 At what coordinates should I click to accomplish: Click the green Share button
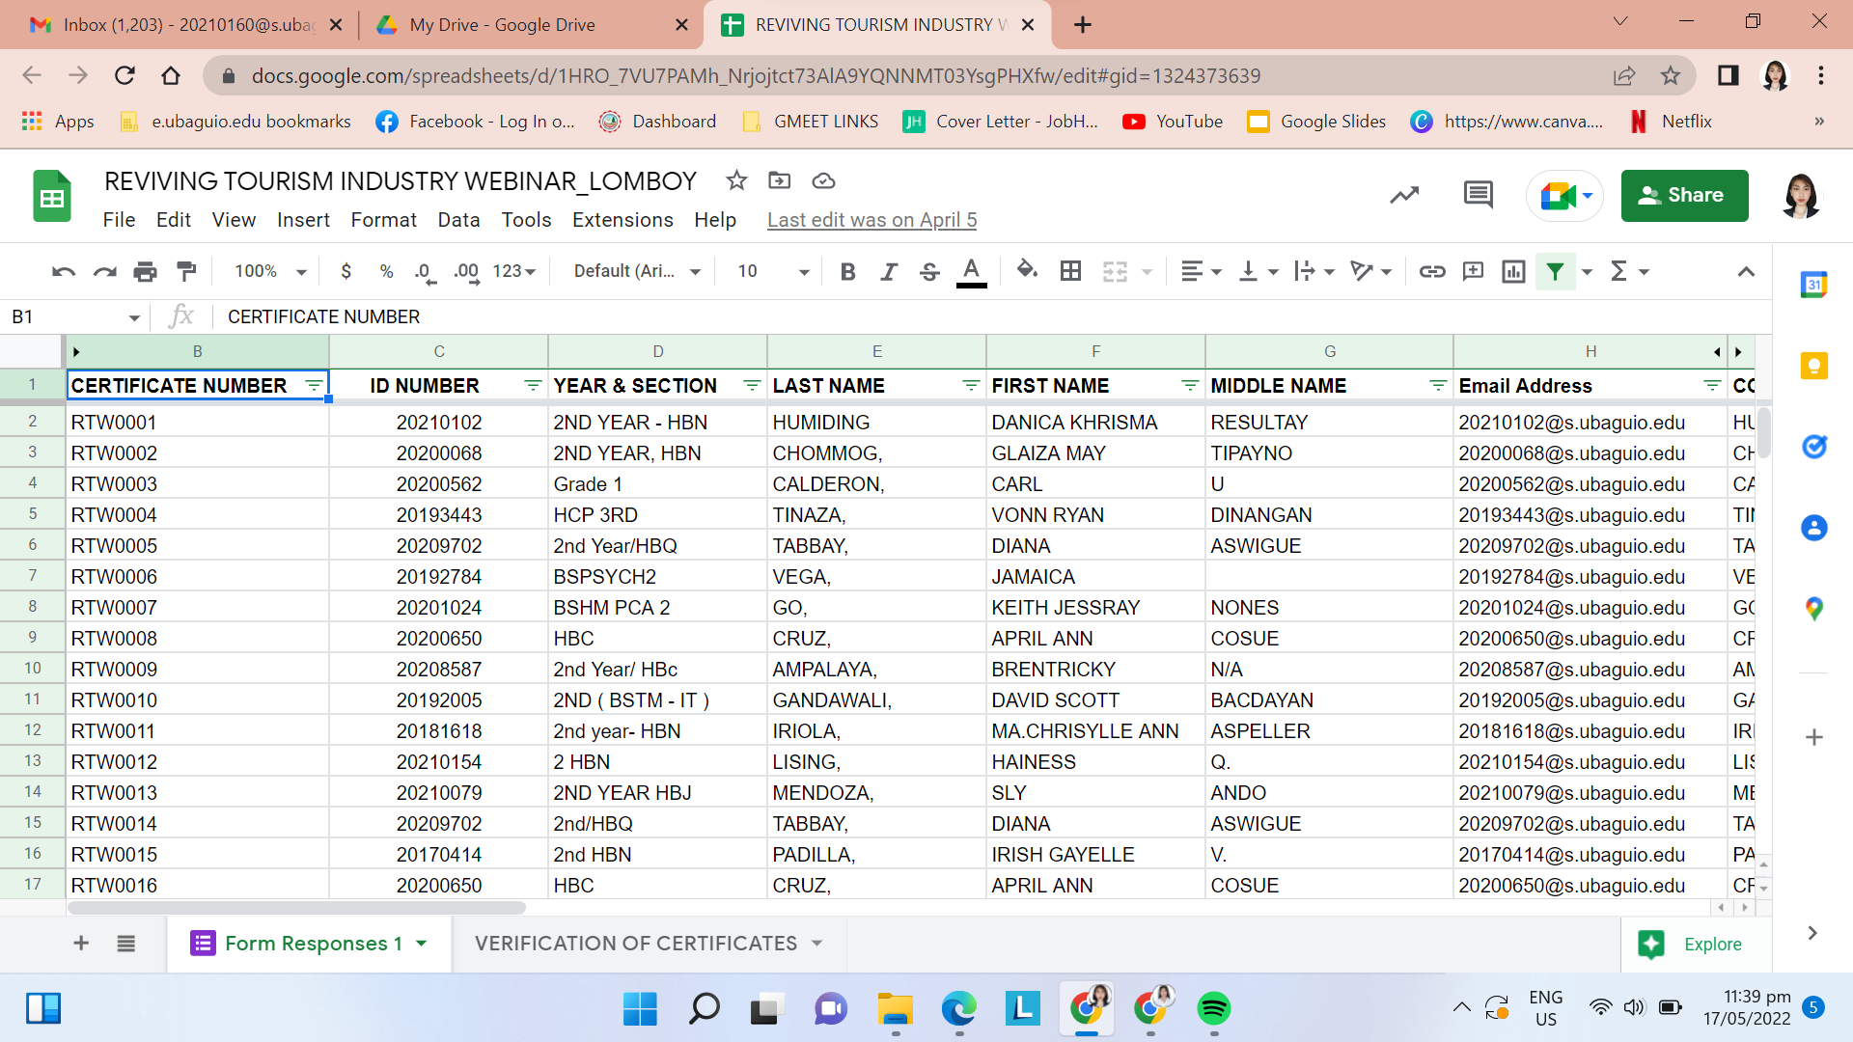tap(1684, 195)
